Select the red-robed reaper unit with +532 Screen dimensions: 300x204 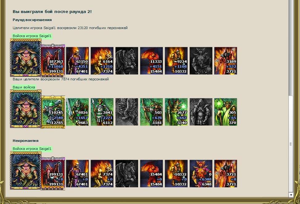coord(226,61)
